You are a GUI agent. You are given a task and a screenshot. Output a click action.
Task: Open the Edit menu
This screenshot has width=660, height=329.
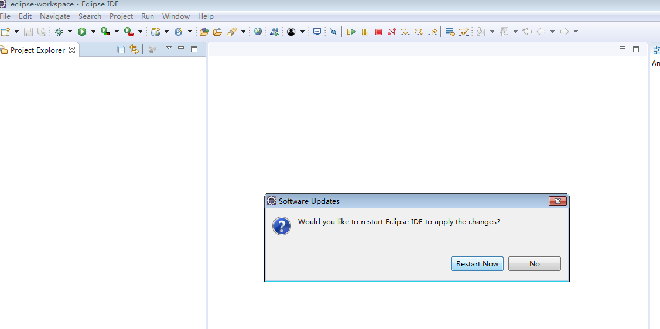[x=25, y=16]
